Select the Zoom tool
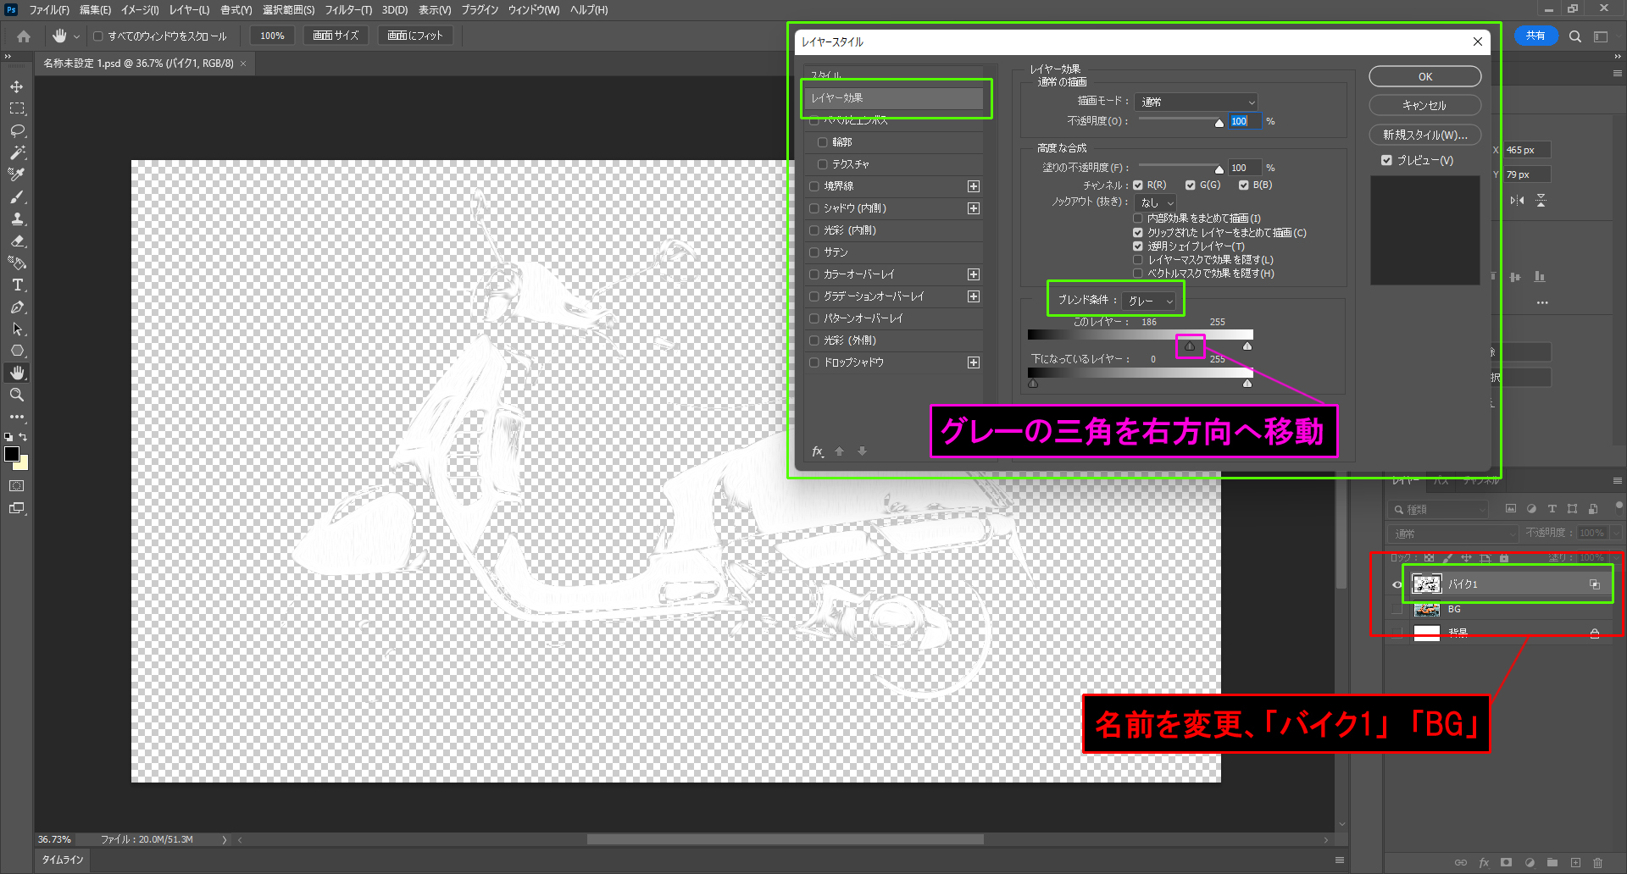The height and width of the screenshot is (874, 1627). click(x=17, y=395)
